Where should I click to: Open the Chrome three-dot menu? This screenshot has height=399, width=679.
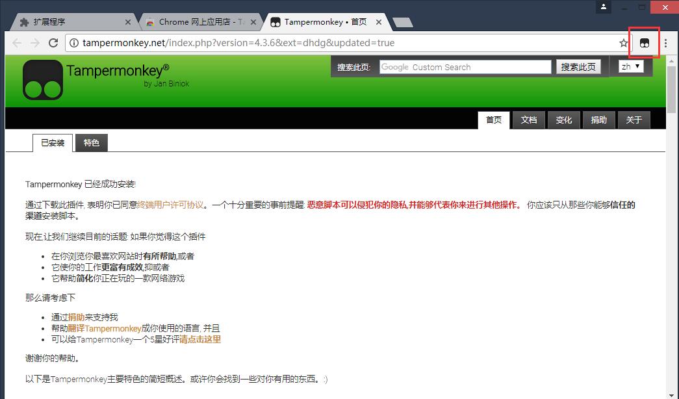pos(665,43)
